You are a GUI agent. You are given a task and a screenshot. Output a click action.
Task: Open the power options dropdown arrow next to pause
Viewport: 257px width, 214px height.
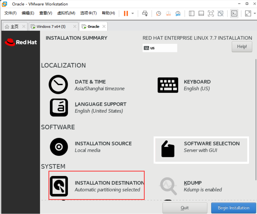tap(133, 13)
